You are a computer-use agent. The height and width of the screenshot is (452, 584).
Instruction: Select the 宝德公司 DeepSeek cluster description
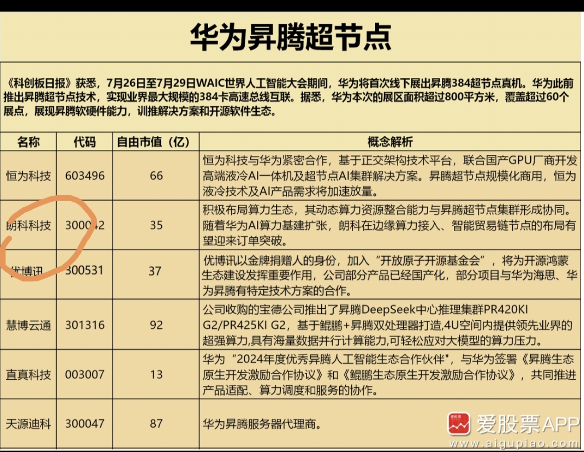[x=387, y=325]
